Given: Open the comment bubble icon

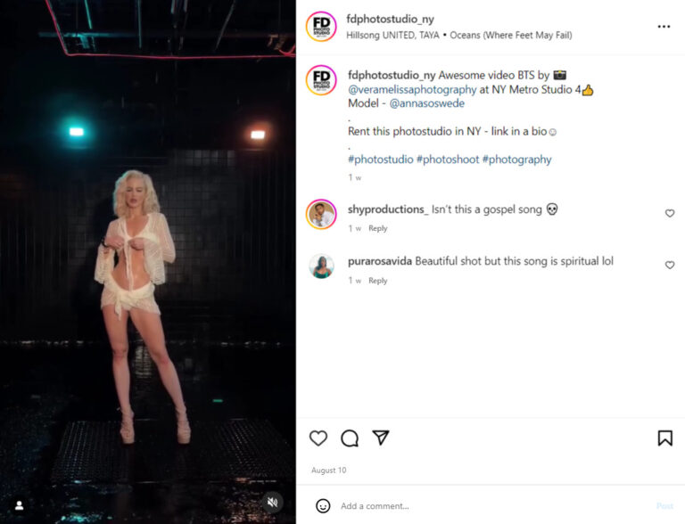Looking at the screenshot, I should tap(350, 438).
